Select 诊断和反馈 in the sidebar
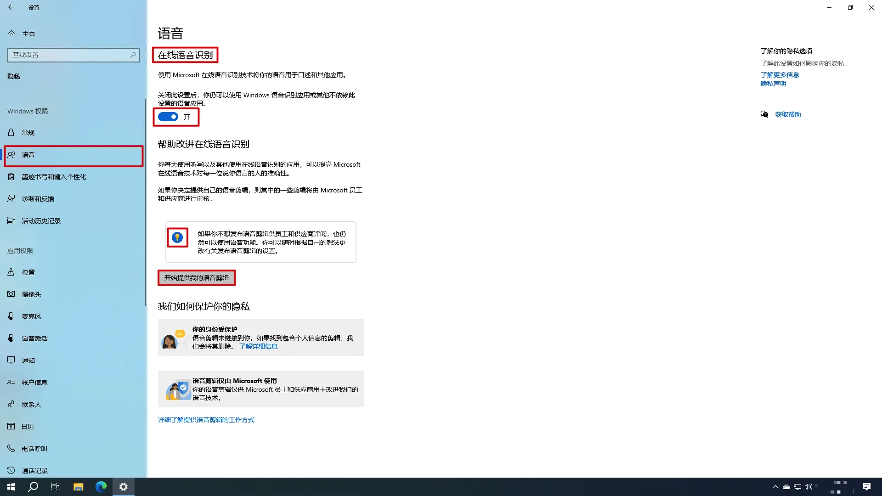 point(38,199)
